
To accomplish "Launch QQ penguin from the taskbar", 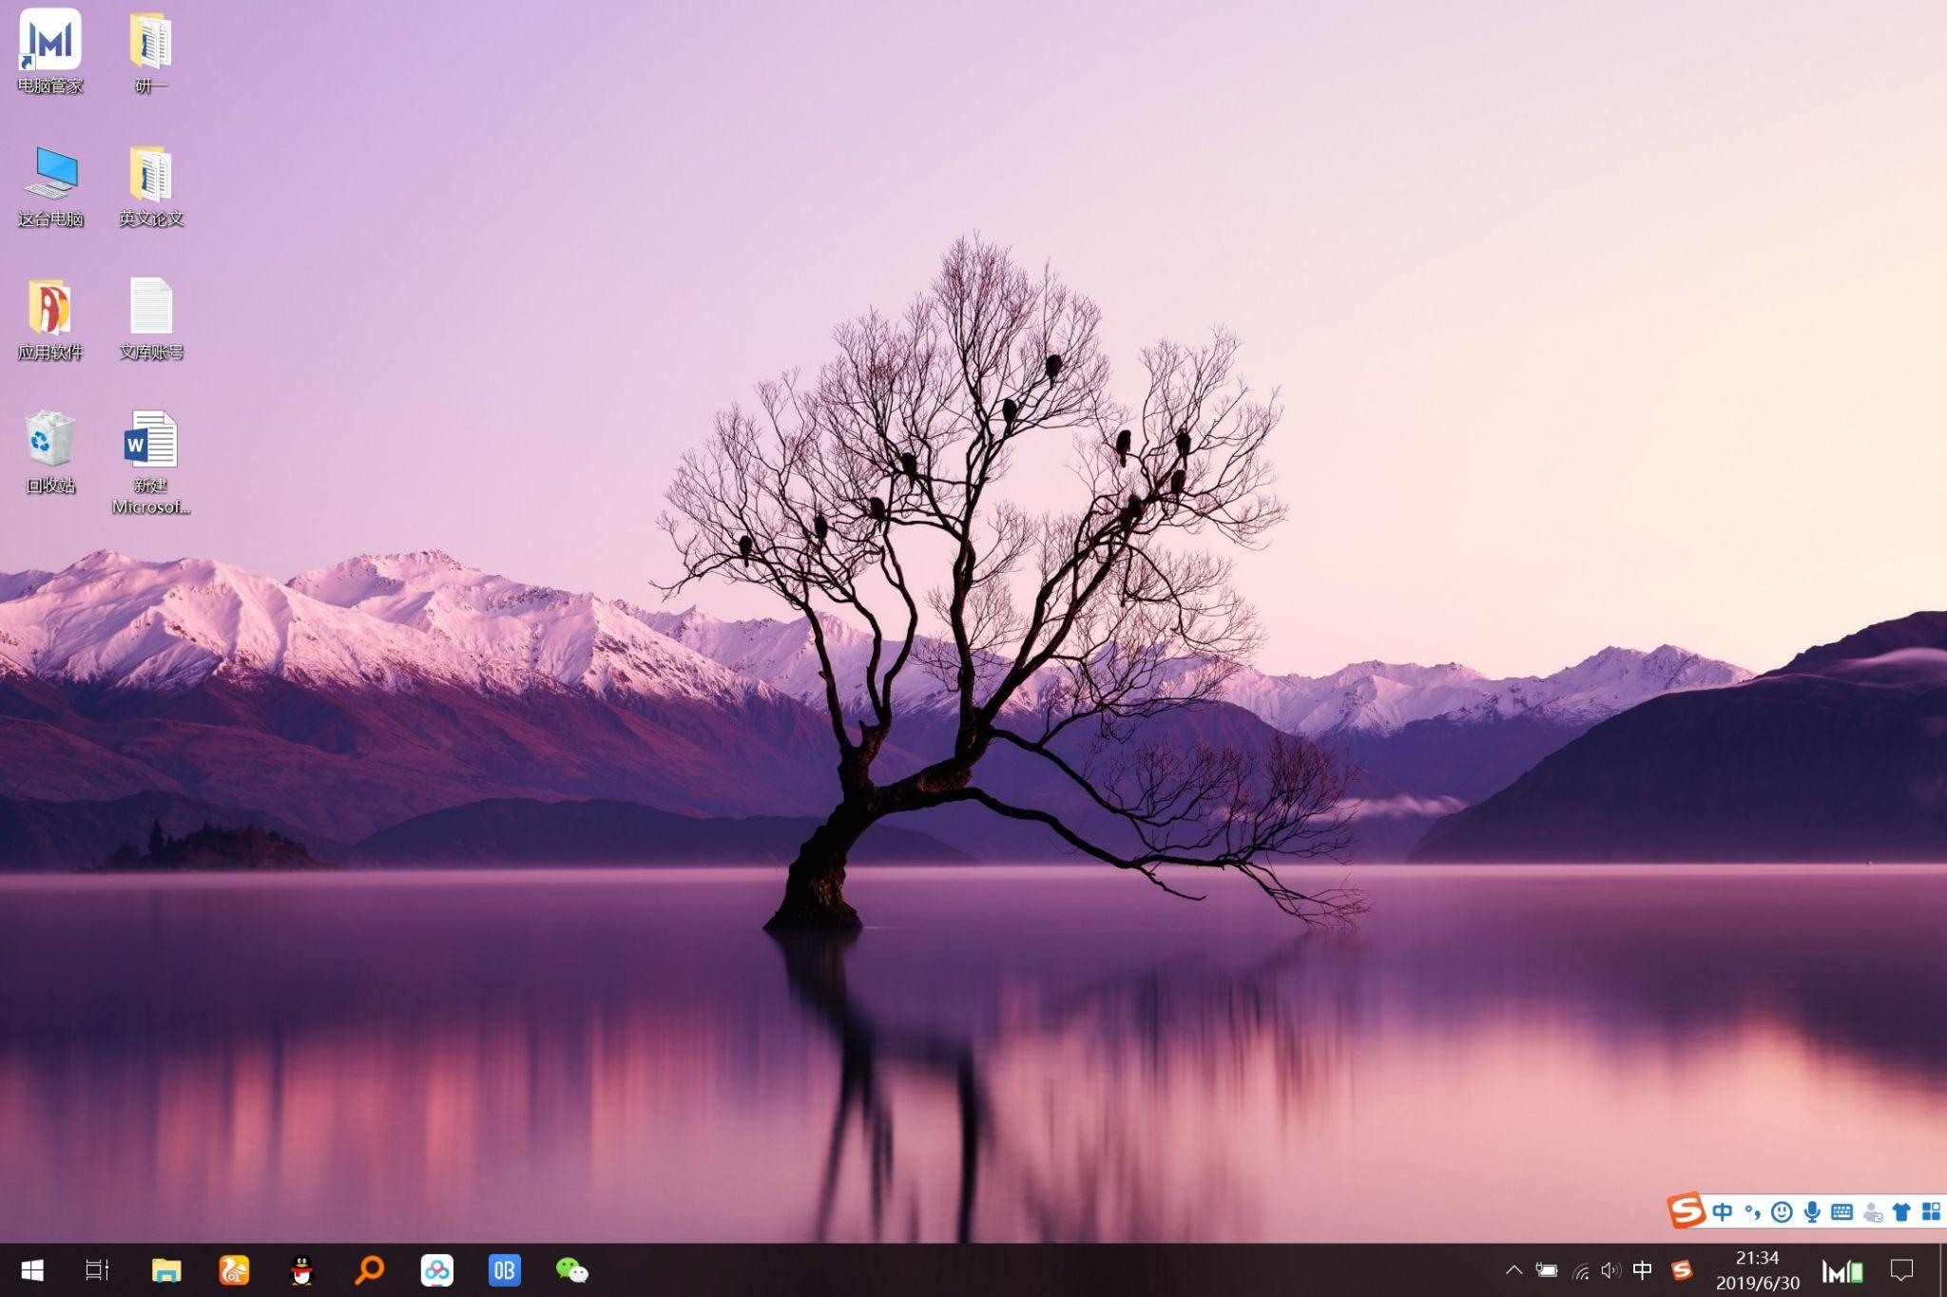I will tap(301, 1270).
